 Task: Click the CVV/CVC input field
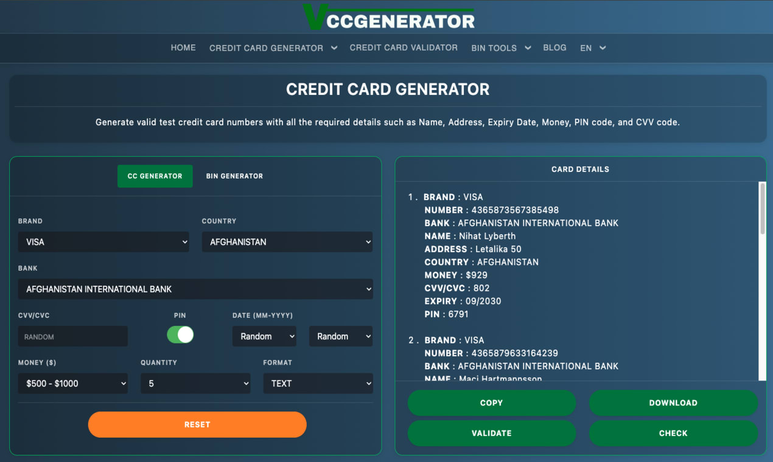73,337
